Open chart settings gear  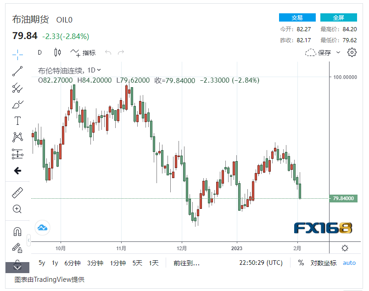[352, 52]
